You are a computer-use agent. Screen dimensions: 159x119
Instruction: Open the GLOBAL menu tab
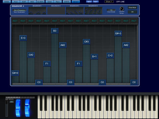click(40, 2)
